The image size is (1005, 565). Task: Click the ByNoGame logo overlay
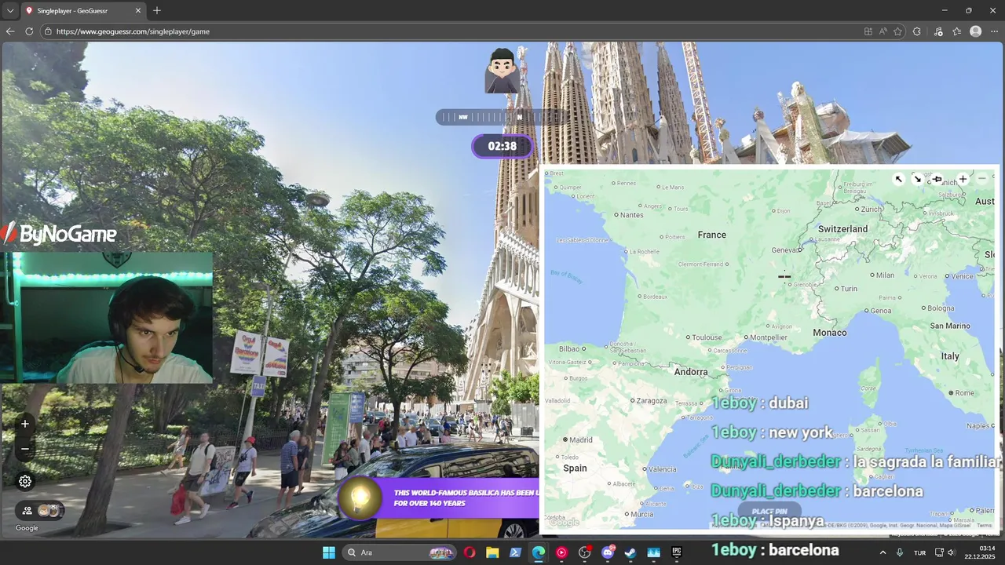60,233
